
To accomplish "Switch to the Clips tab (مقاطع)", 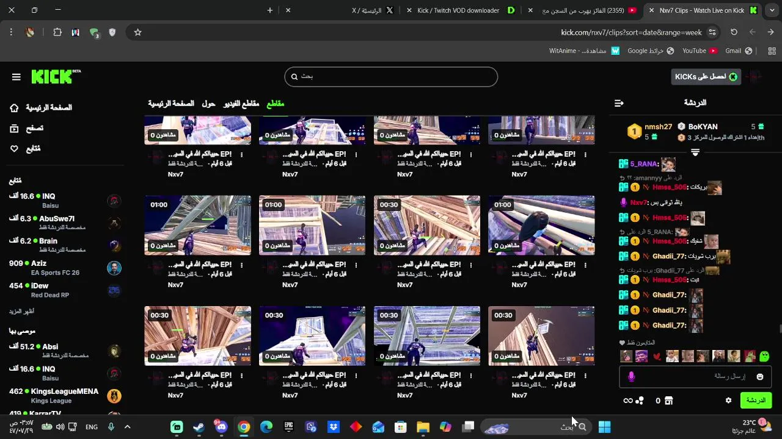I will pos(276,104).
